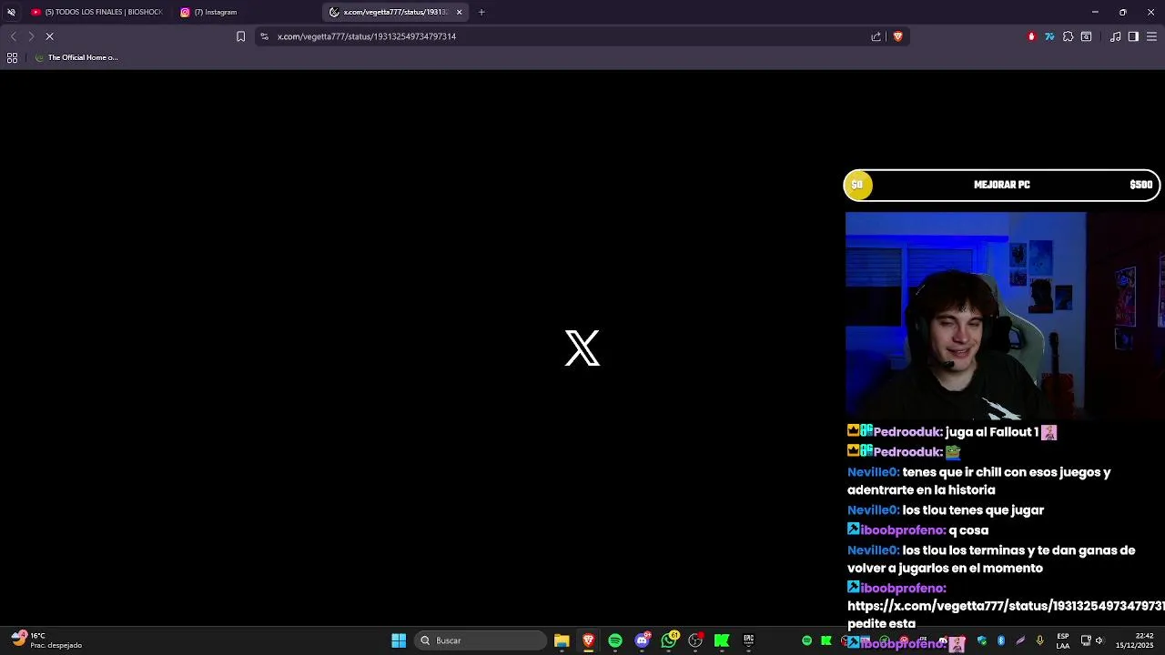Switch the ESP LAA keyboard language indicator
Viewport: 1165px width, 655px height.
pos(1063,640)
